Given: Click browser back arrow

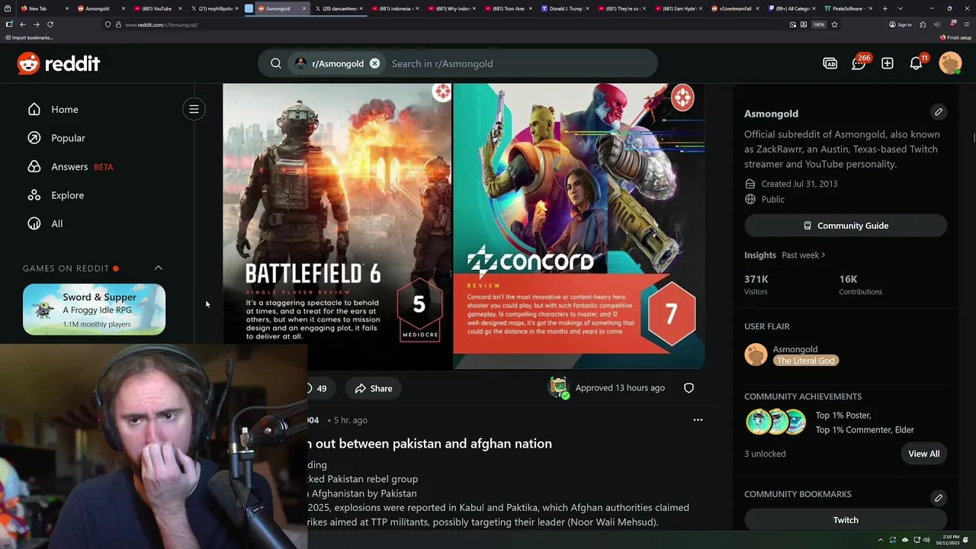Looking at the screenshot, I should pyautogui.click(x=22, y=24).
